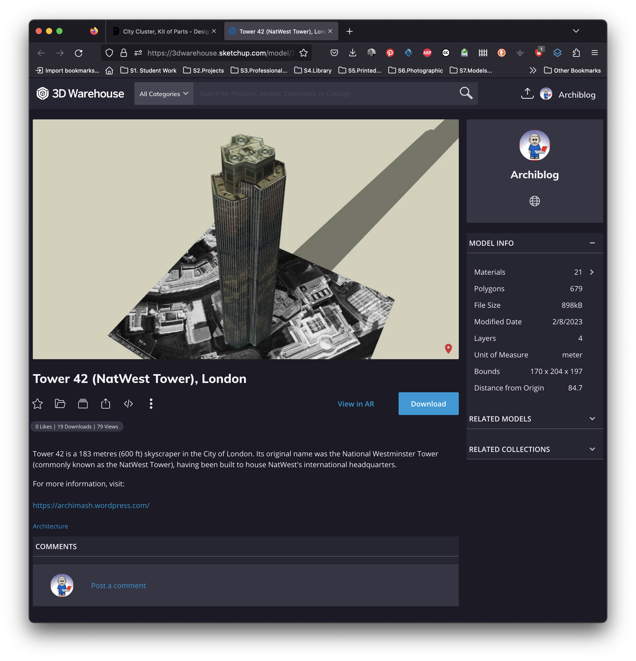Image resolution: width=636 pixels, height=661 pixels.
Task: Click the share model icon
Action: pos(106,404)
